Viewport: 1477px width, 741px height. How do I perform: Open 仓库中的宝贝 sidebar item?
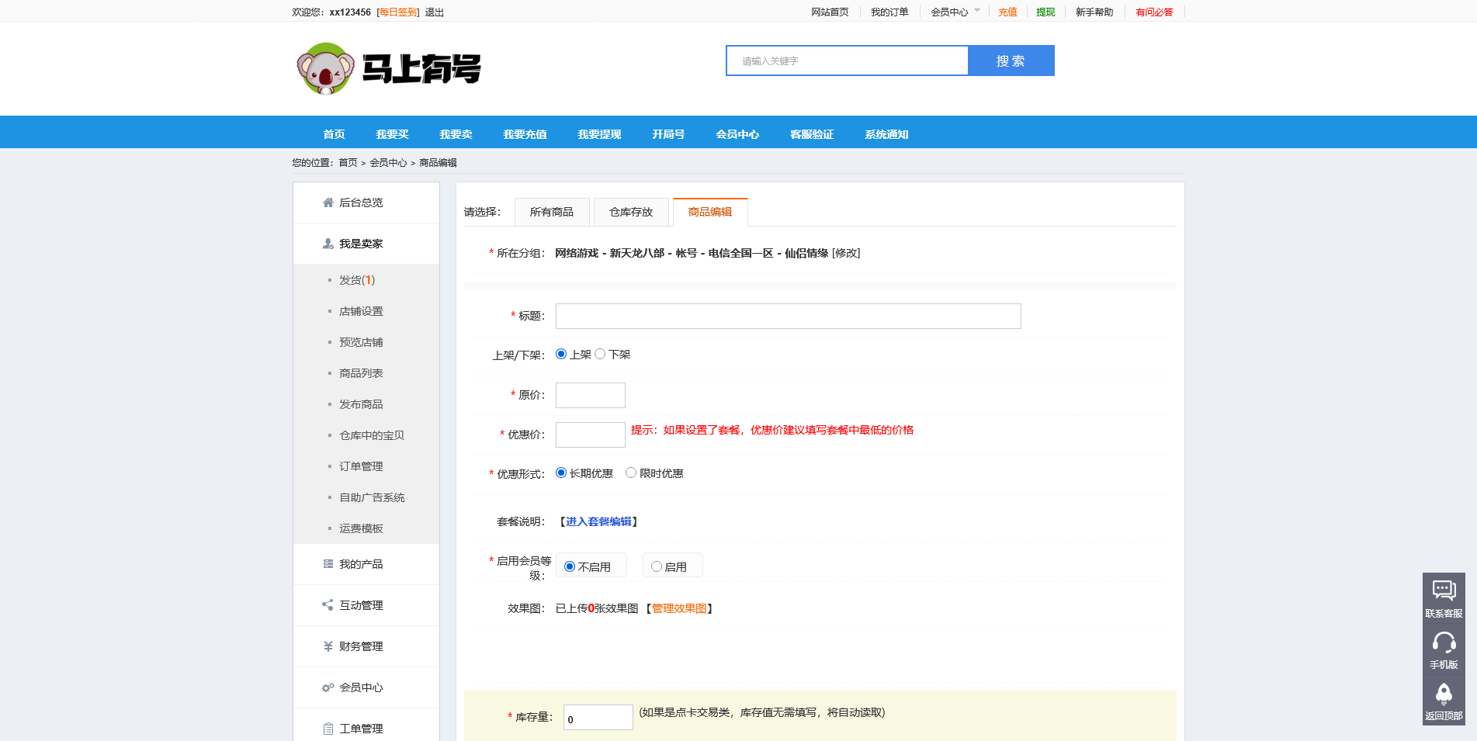pos(372,435)
